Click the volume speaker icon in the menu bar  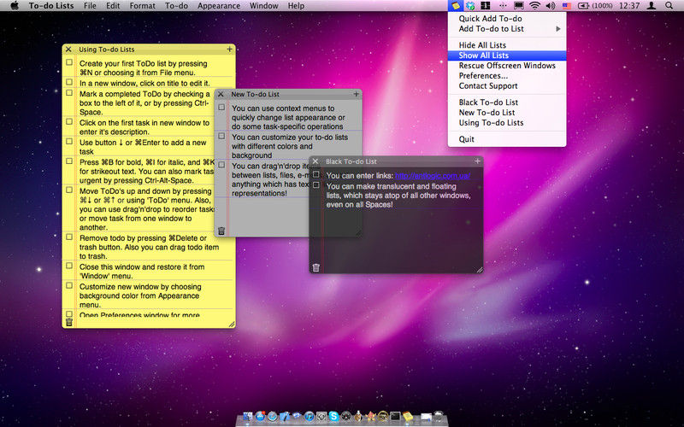pos(551,6)
